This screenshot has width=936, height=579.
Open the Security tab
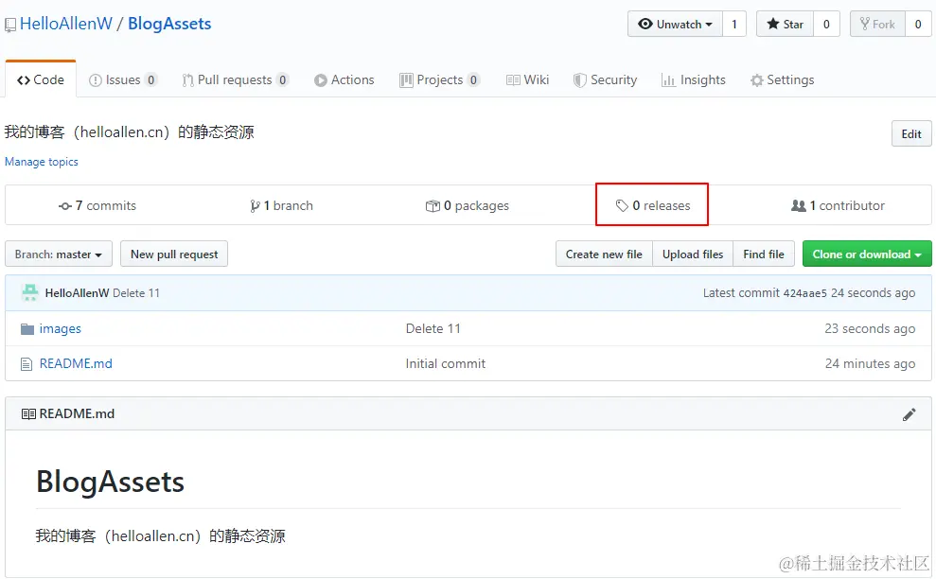pyautogui.click(x=606, y=79)
